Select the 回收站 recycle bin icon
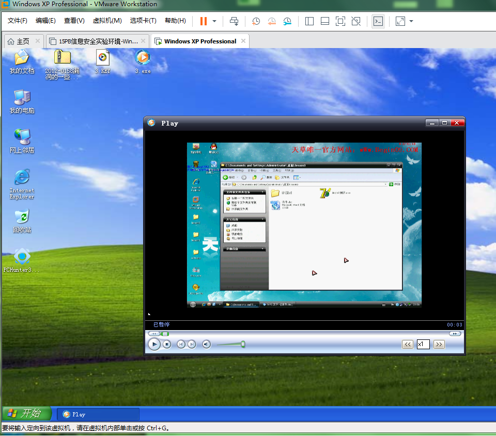The width and height of the screenshot is (496, 436). point(22,221)
